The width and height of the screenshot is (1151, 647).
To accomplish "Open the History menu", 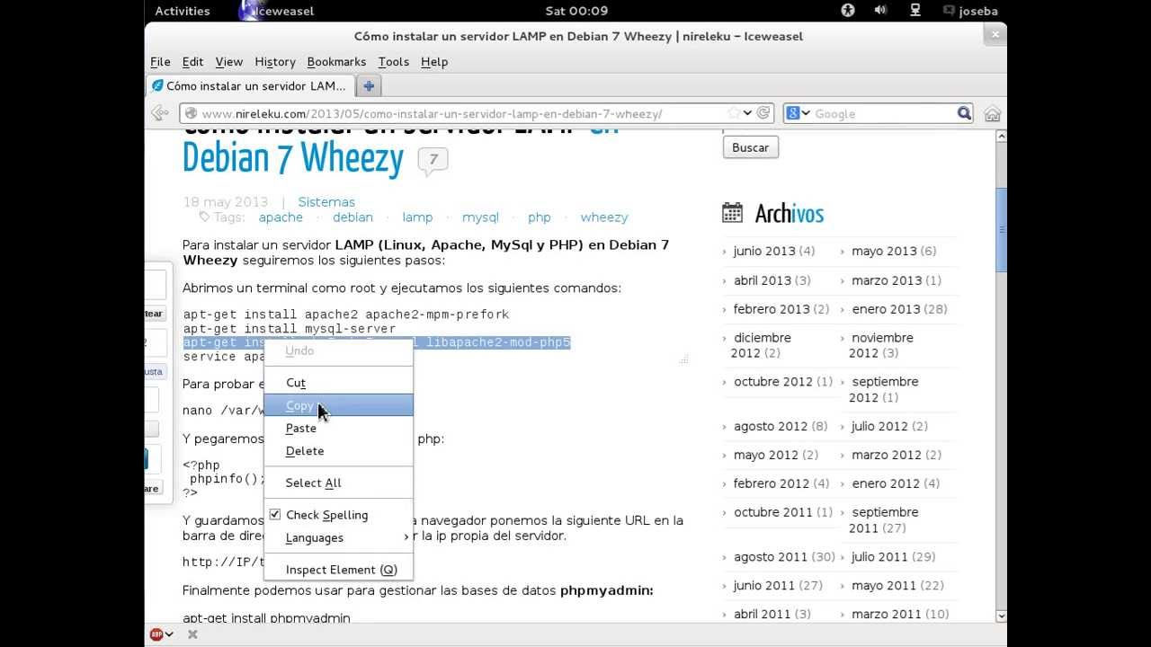I will (x=275, y=61).
